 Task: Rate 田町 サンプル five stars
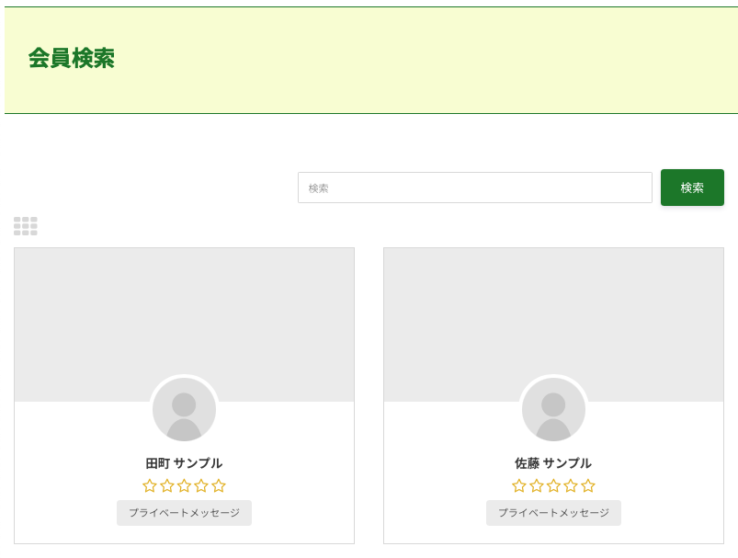click(x=219, y=485)
